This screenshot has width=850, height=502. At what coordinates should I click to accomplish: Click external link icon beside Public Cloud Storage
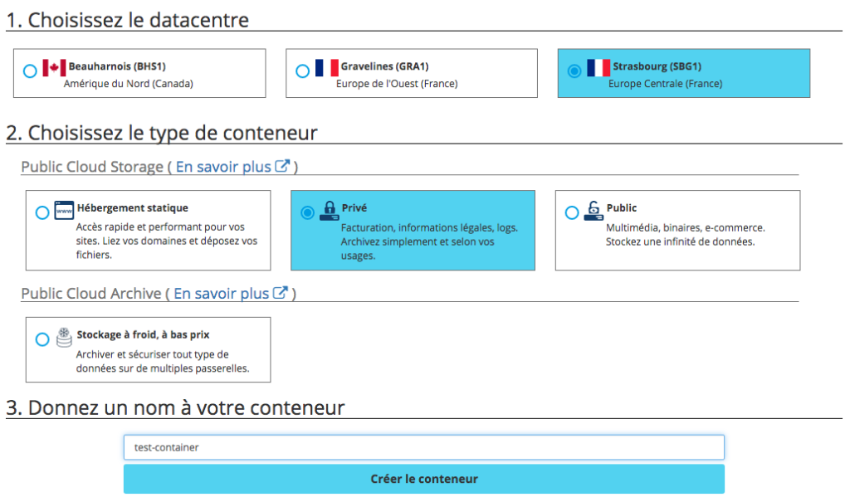click(282, 167)
